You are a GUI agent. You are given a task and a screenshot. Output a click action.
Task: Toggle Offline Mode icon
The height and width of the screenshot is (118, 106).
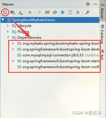pyautogui.click(x=55, y=12)
